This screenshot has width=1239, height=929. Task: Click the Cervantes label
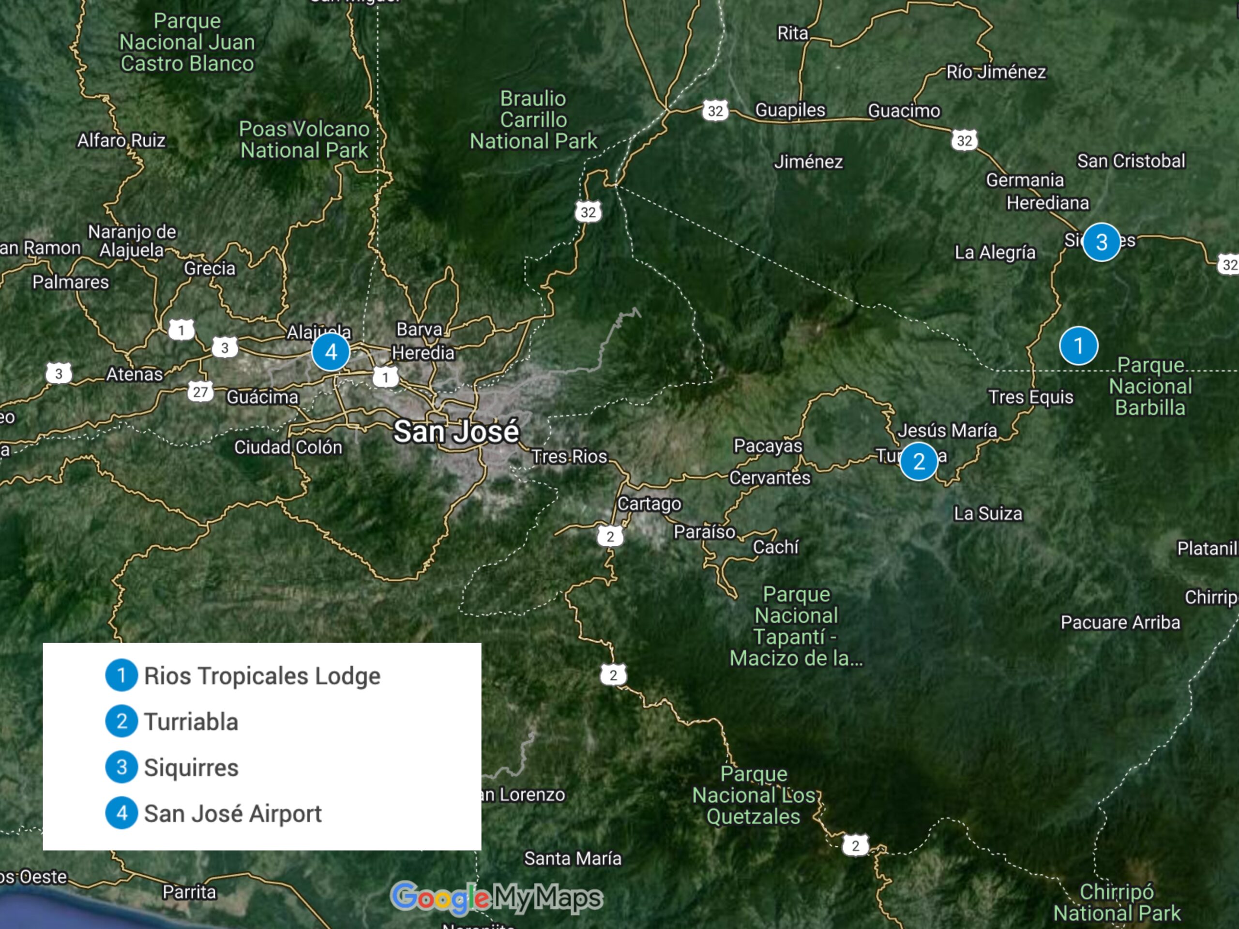(x=770, y=478)
